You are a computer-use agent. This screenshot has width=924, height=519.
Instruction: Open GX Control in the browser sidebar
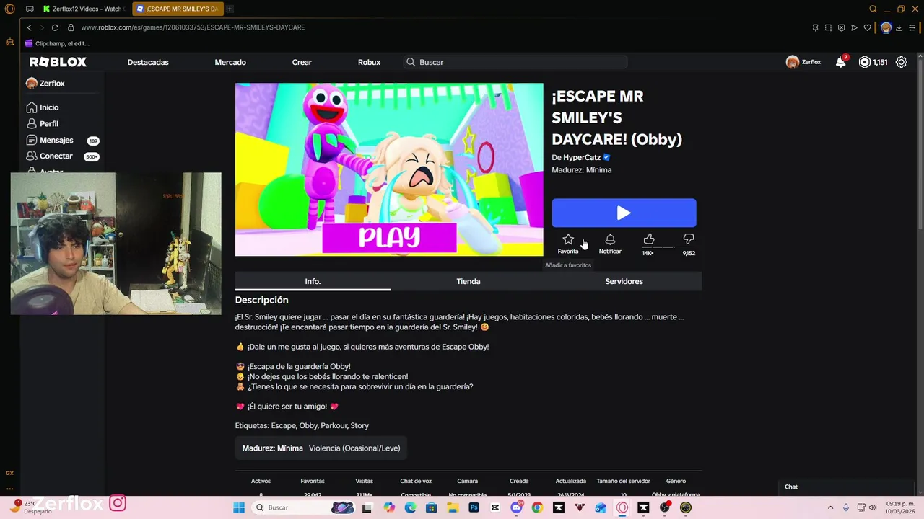[9, 473]
